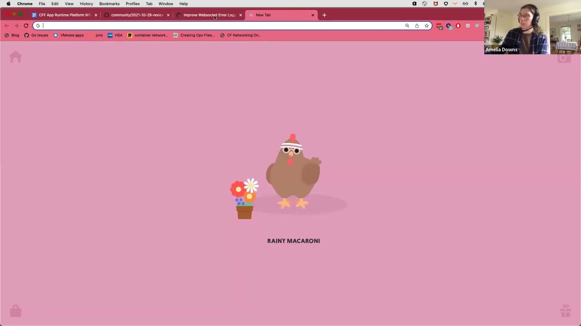Open the CF Networking On bookmark
581x326 pixels.
(241, 35)
